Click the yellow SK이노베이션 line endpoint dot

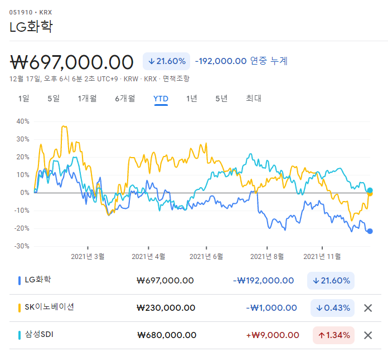coord(370,194)
